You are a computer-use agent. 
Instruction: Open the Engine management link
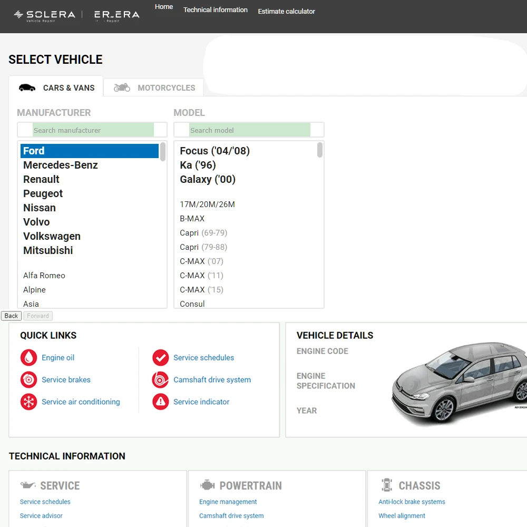pyautogui.click(x=228, y=502)
